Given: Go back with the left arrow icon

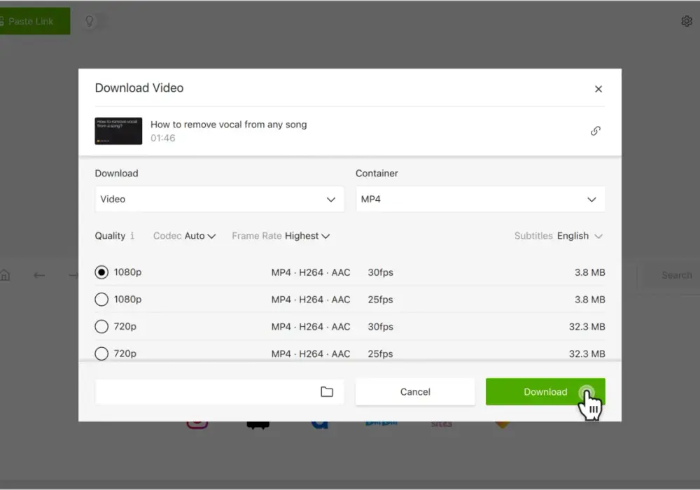Looking at the screenshot, I should coord(38,275).
